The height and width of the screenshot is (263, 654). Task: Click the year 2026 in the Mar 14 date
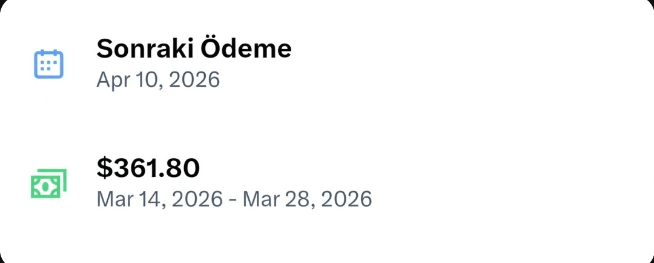tap(197, 199)
